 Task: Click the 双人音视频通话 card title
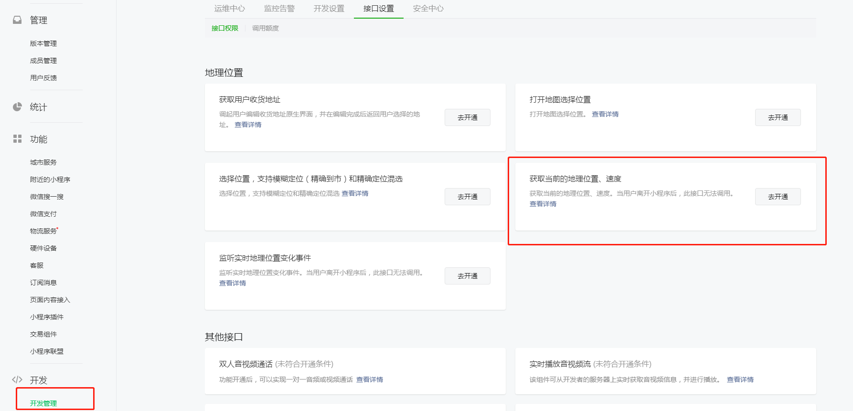pos(246,364)
